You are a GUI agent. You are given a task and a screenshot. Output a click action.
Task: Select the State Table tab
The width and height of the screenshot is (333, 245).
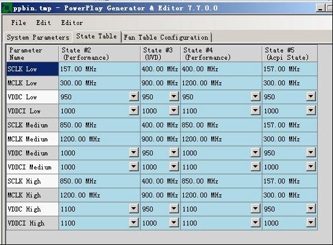[x=97, y=37]
